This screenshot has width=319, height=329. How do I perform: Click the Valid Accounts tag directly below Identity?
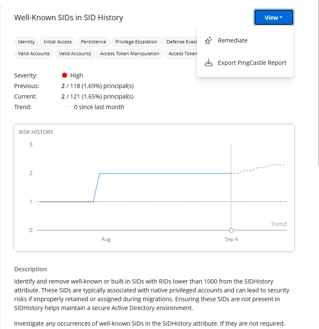[x=34, y=53]
